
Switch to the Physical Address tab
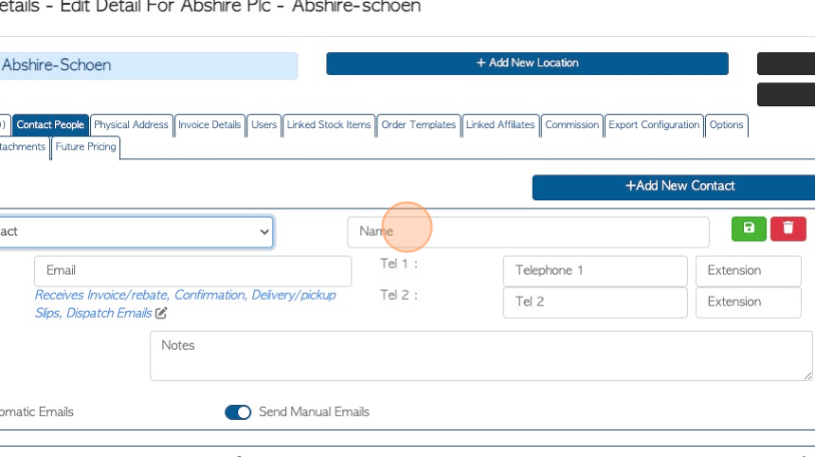tap(131, 125)
